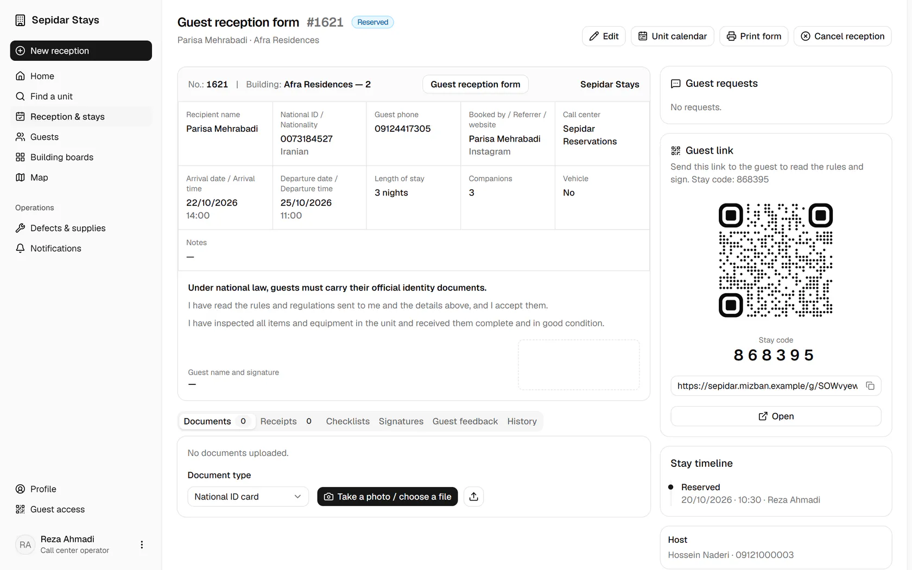The height and width of the screenshot is (570, 912).
Task: Expand the Document type dropdown
Action: (x=248, y=497)
